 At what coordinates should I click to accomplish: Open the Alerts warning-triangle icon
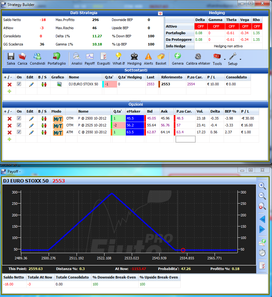point(148,59)
